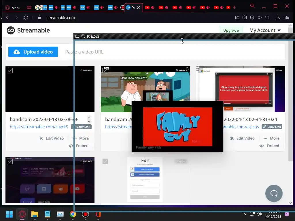The height and width of the screenshot is (221, 295).
Task: Click the pencil-on-square icon in address bar
Action: (237, 18)
